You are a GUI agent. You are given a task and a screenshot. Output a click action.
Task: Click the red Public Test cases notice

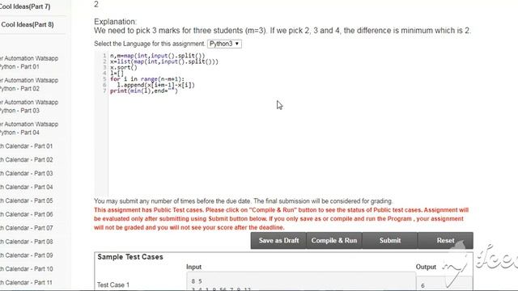coord(281,219)
